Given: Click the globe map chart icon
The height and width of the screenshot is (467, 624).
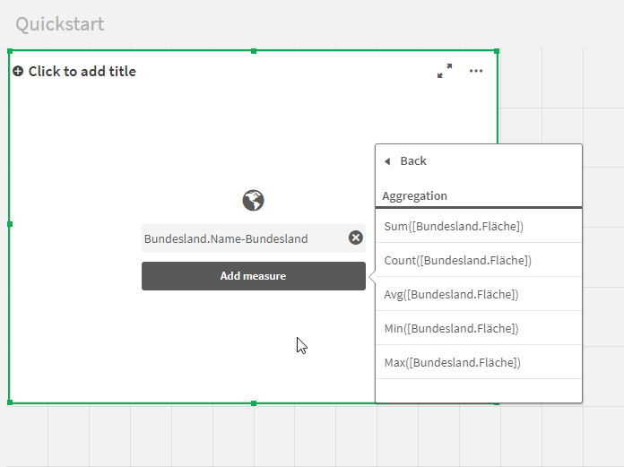Looking at the screenshot, I should (x=254, y=200).
